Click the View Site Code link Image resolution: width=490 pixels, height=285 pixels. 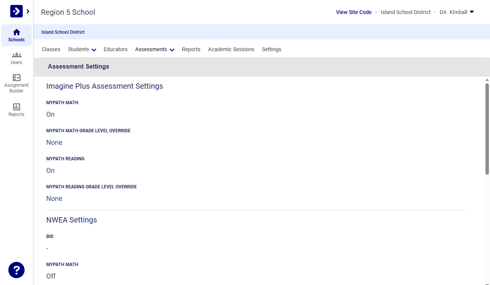coord(354,12)
